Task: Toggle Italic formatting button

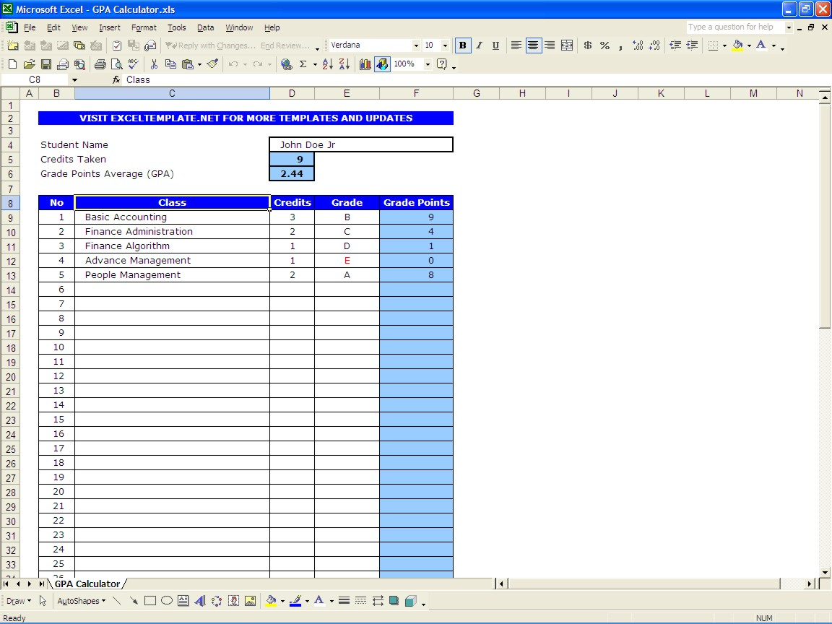Action: click(479, 45)
